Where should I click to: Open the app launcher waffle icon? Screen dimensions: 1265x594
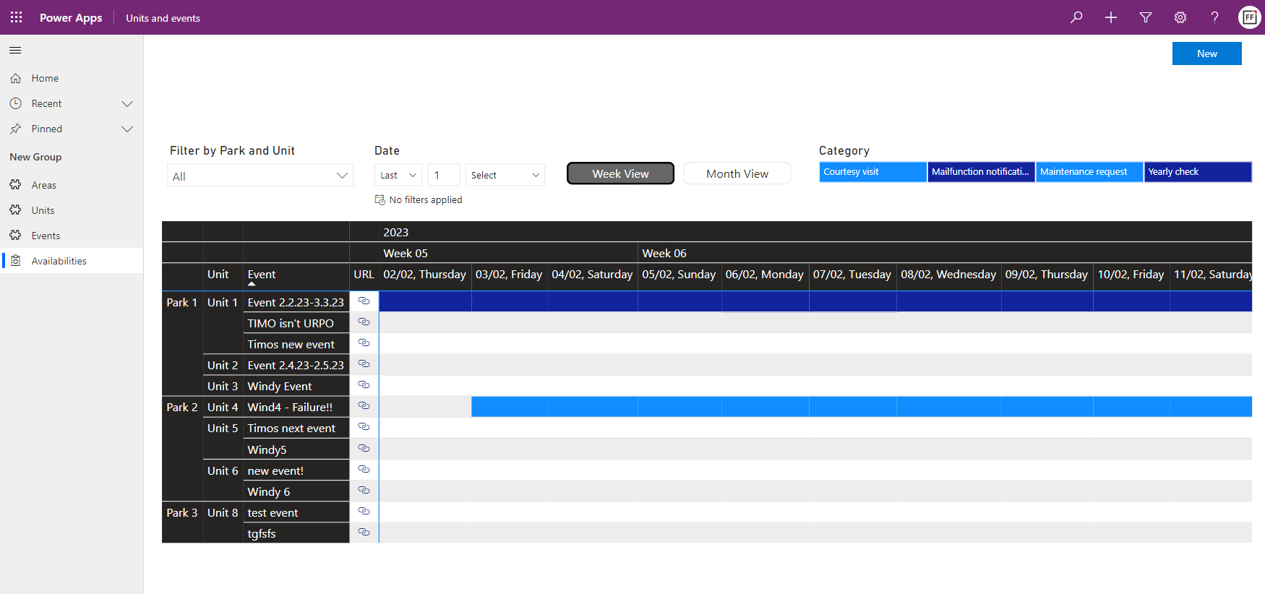[16, 17]
